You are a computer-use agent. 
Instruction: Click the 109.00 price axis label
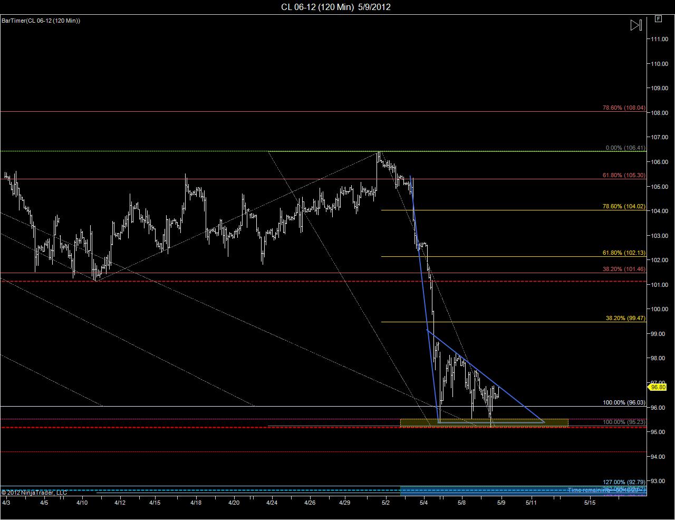click(x=659, y=88)
